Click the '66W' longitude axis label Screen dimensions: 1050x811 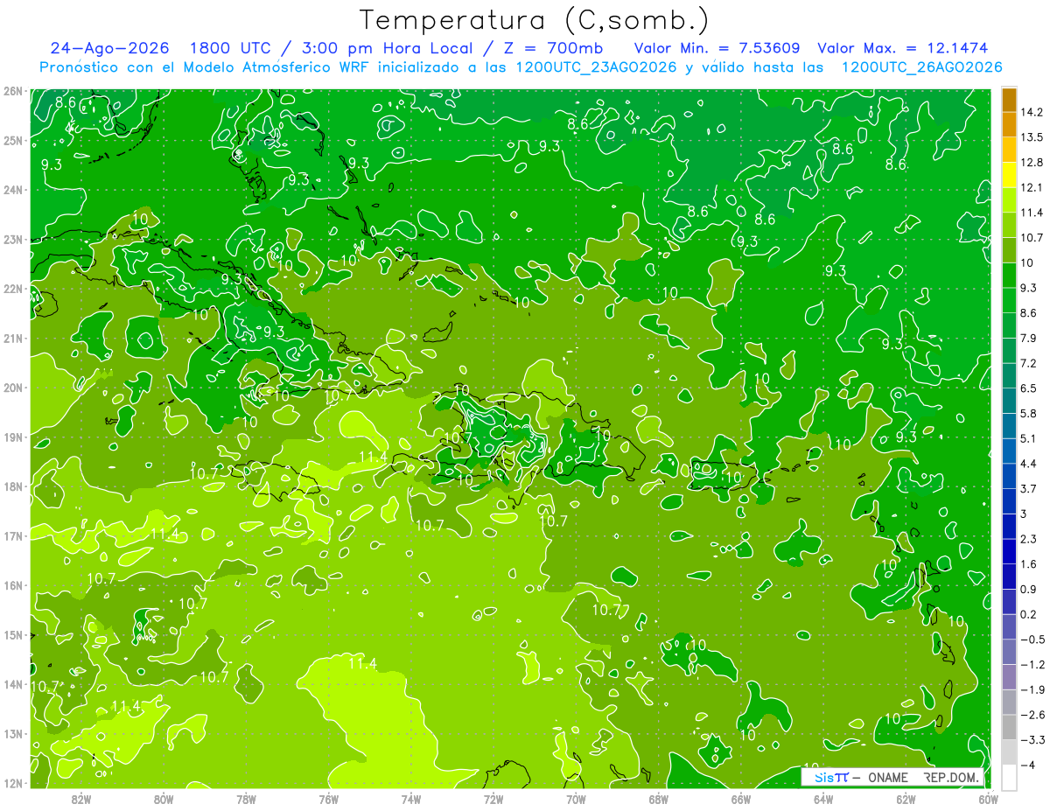tap(740, 799)
